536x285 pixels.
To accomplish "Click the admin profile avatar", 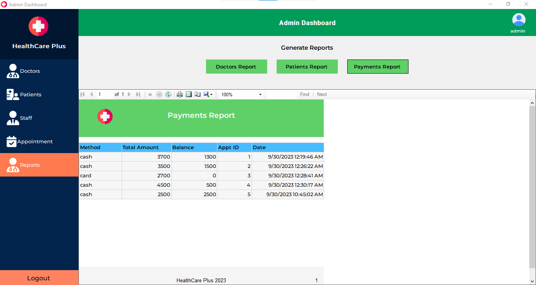I will click(519, 20).
